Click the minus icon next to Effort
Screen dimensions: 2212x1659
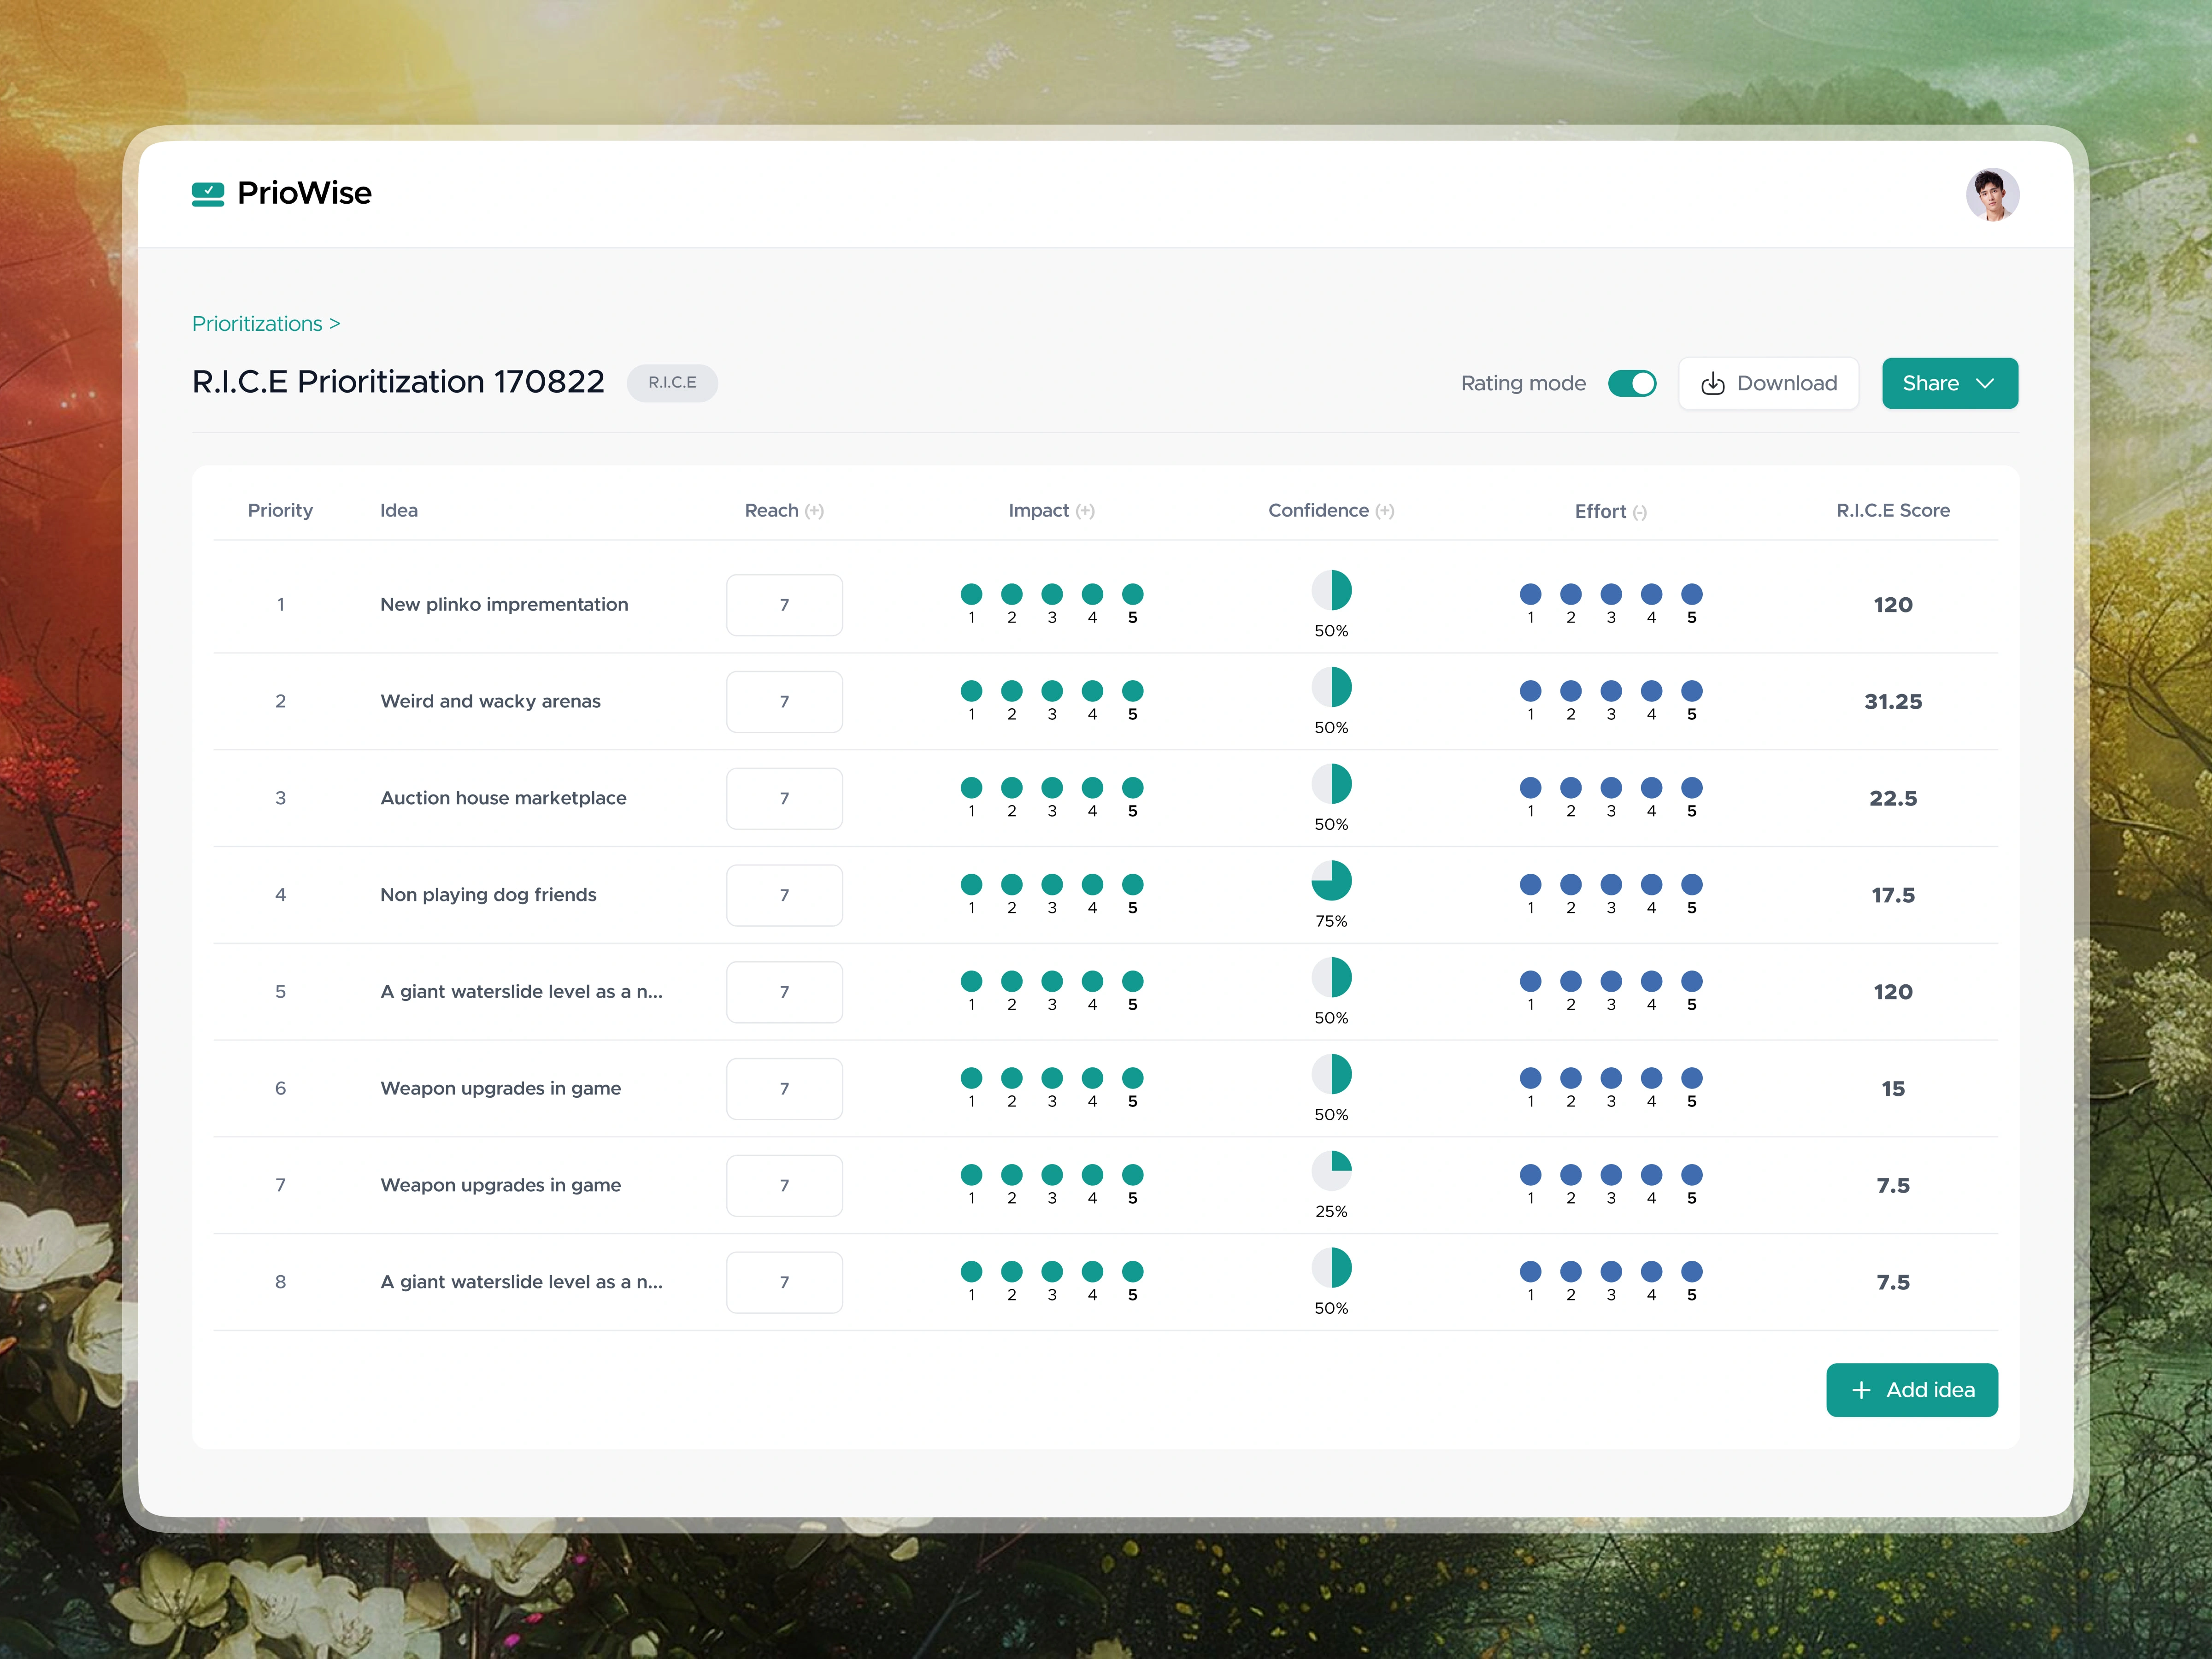pyautogui.click(x=1639, y=512)
